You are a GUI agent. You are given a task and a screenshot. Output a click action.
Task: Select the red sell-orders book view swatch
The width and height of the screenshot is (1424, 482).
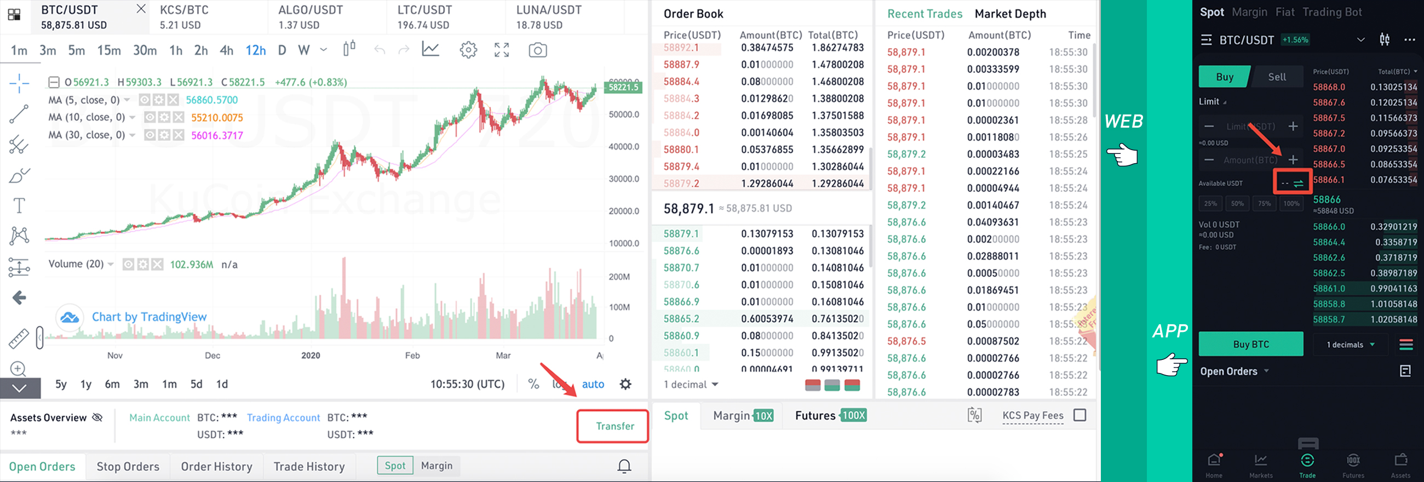[x=813, y=385]
